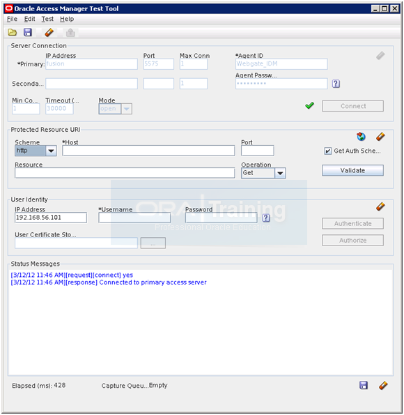Click the Primary Port field 5575
404x415 pixels.
coord(159,64)
